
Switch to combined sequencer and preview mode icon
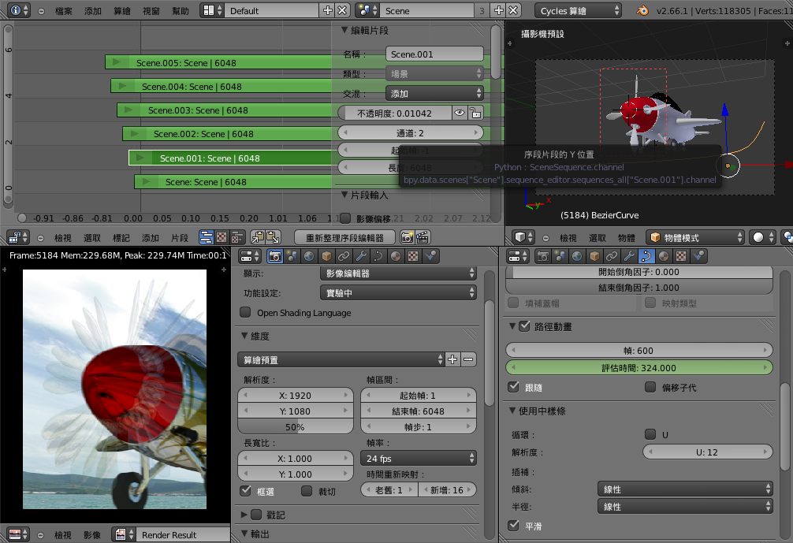pyautogui.click(x=236, y=237)
